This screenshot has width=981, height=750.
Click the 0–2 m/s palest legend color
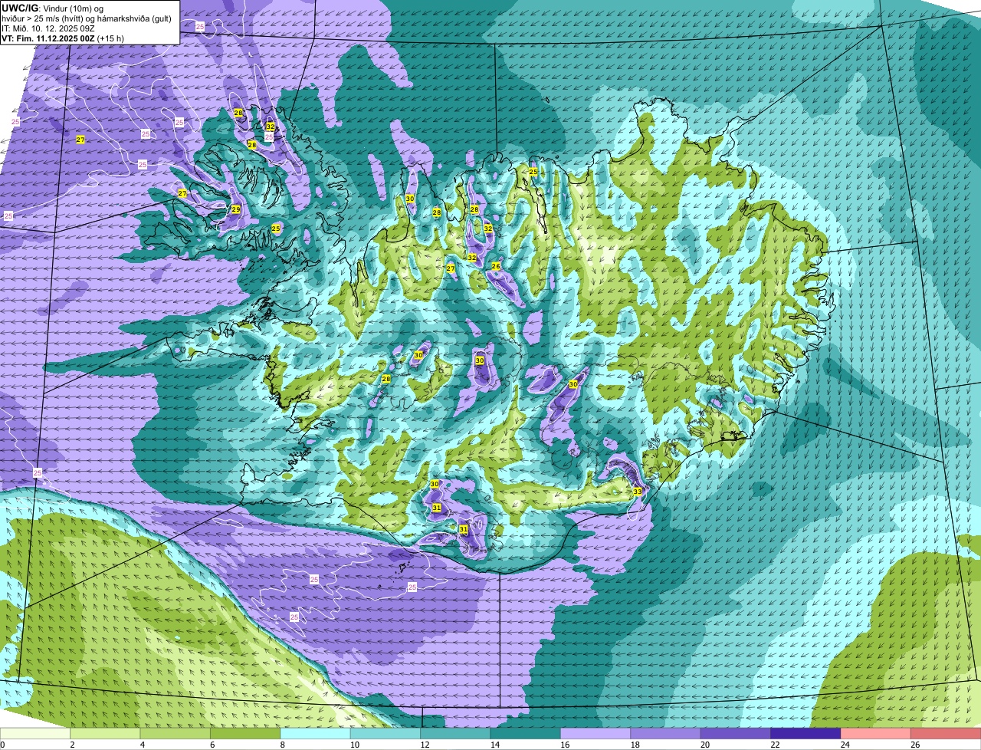tap(35, 733)
